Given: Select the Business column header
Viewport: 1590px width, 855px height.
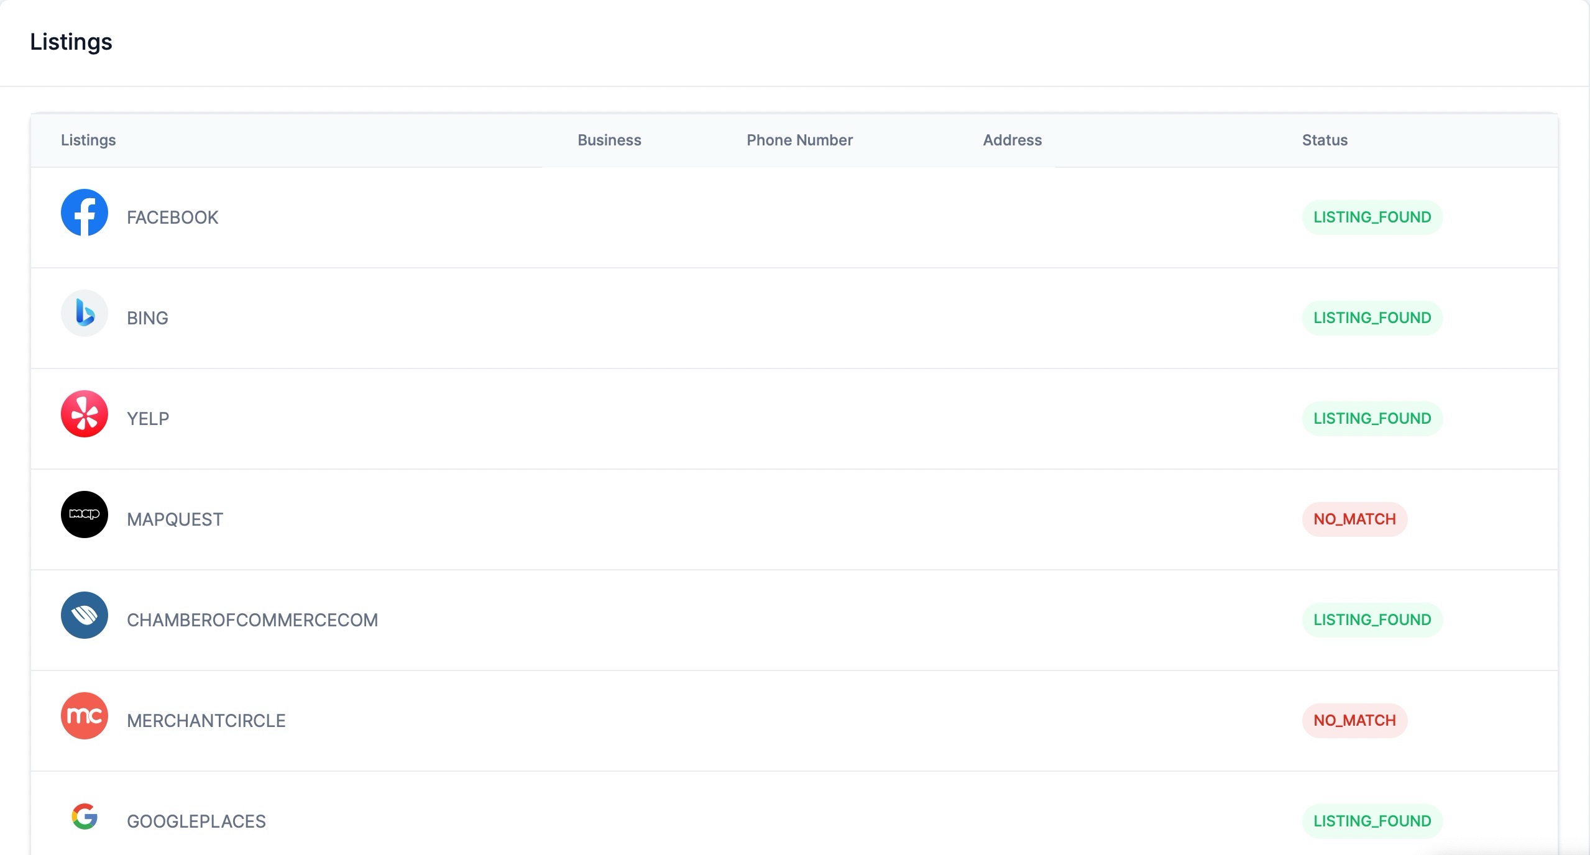Looking at the screenshot, I should pos(609,140).
